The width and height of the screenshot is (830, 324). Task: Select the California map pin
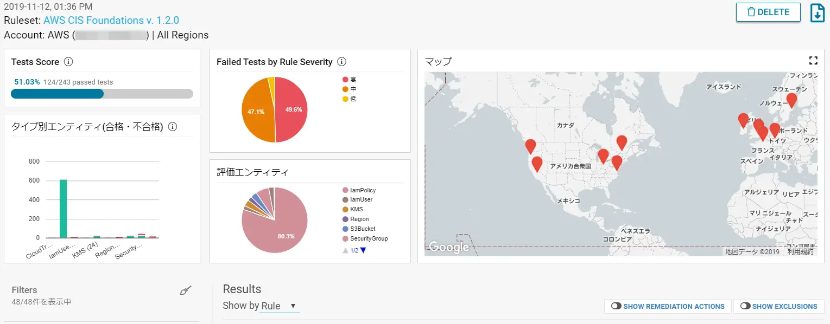pyautogui.click(x=537, y=164)
